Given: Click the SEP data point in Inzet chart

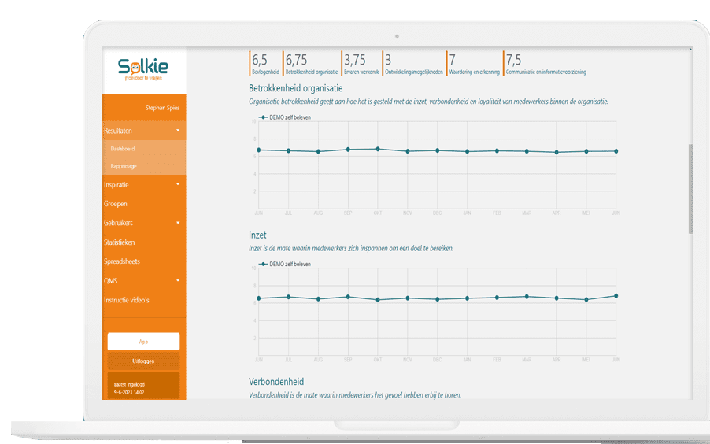Looking at the screenshot, I should 348,298.
